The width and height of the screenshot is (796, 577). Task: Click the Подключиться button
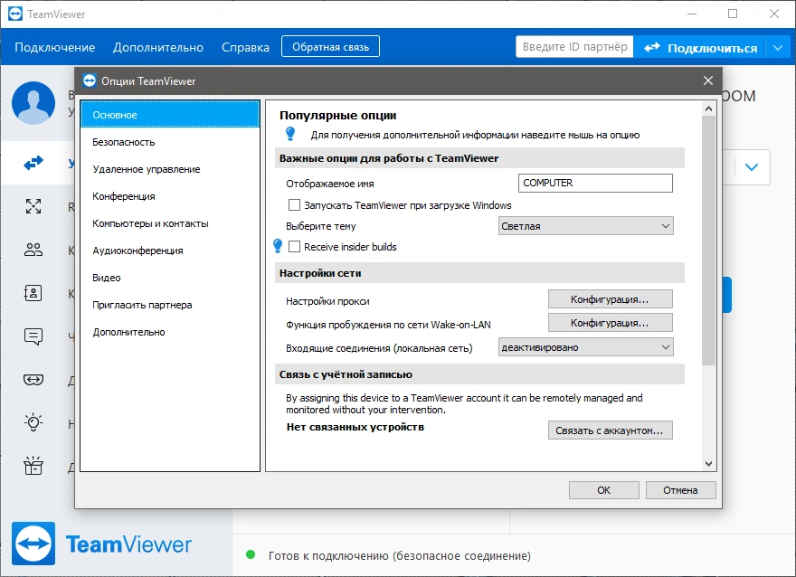pos(700,48)
